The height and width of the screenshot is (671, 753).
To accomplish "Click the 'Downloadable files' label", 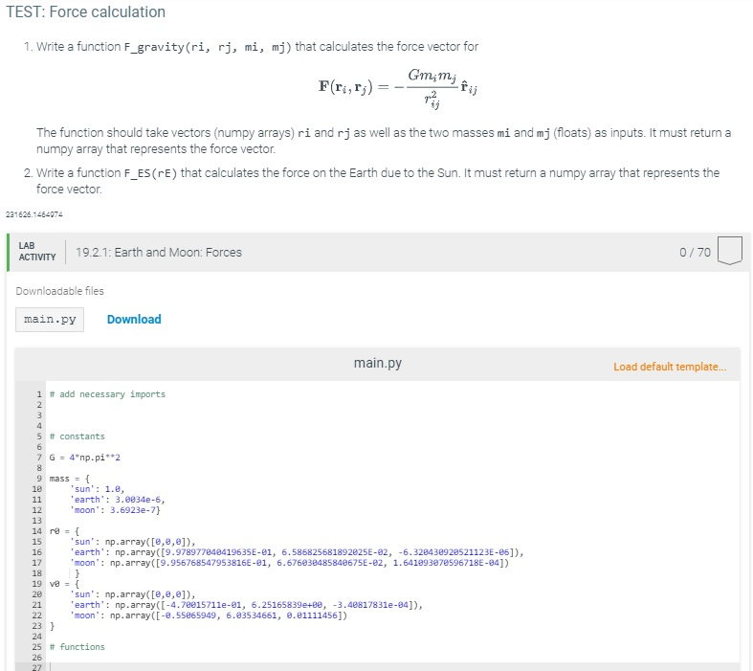I will click(x=59, y=291).
